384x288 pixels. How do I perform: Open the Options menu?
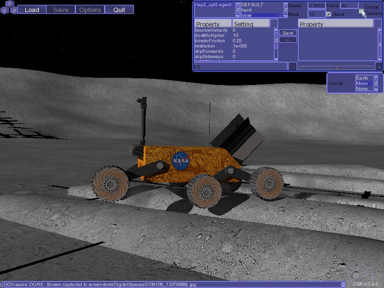(90, 10)
